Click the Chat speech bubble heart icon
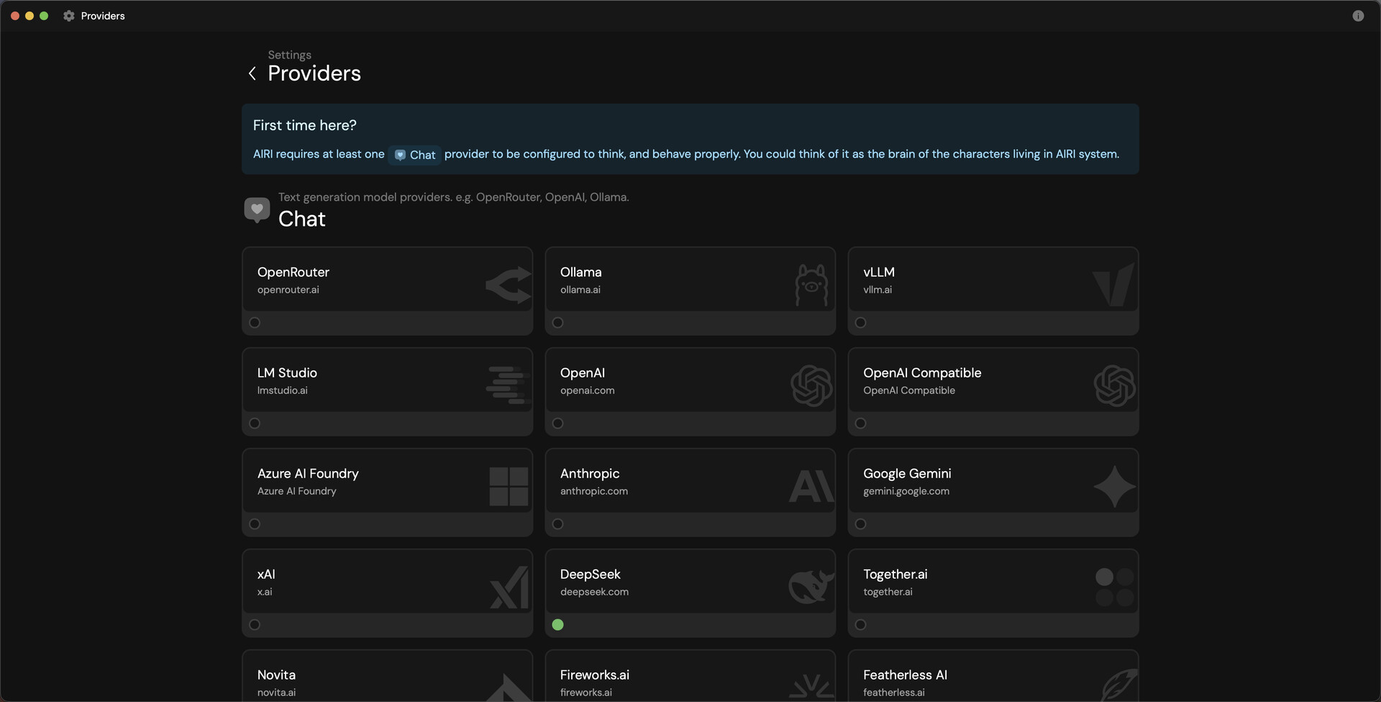The width and height of the screenshot is (1381, 702). [257, 210]
